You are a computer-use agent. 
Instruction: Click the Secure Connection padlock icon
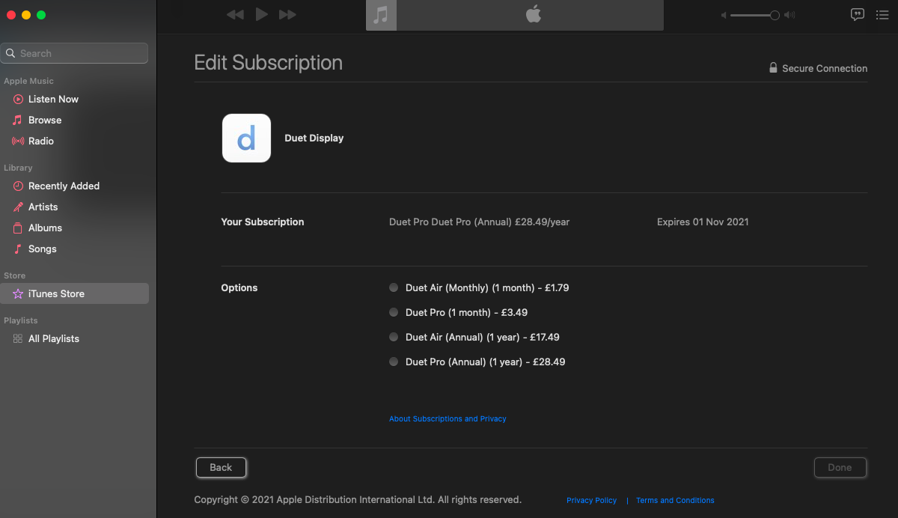(773, 68)
